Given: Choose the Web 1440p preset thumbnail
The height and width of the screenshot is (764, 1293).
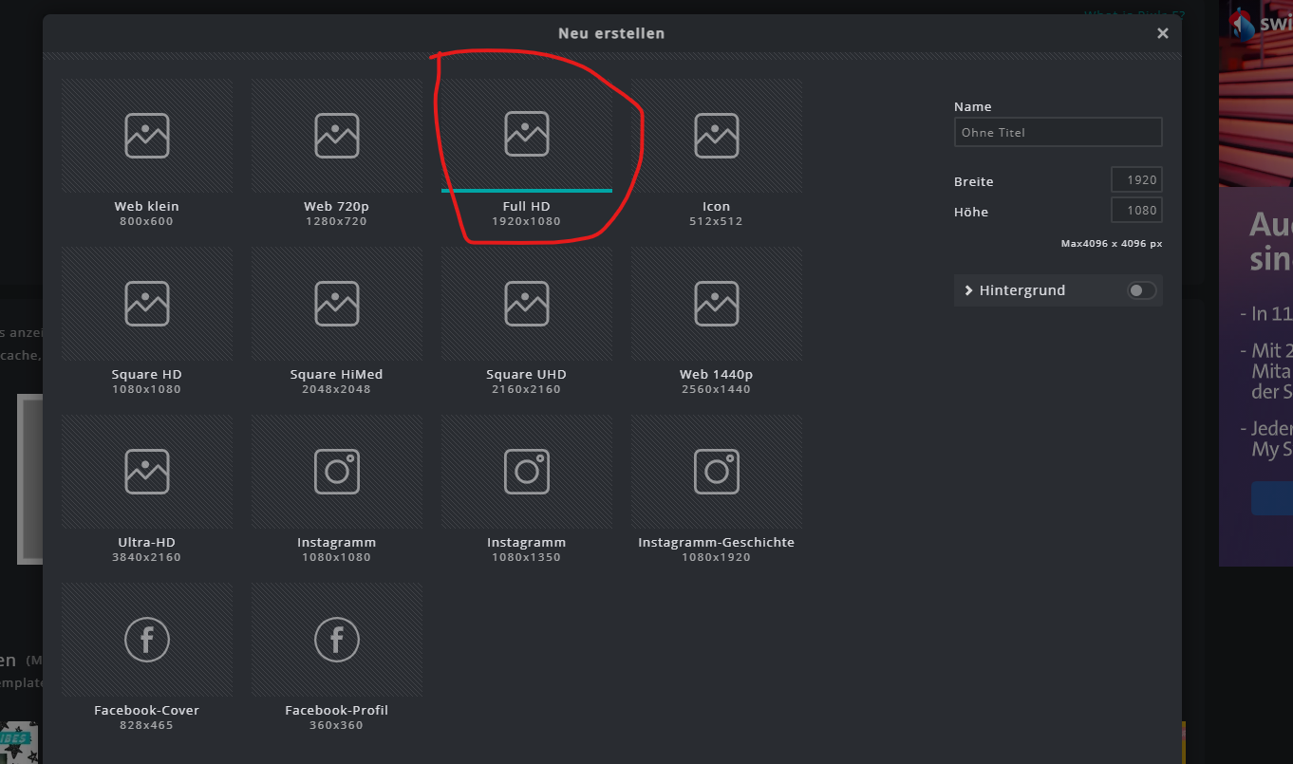Looking at the screenshot, I should (717, 304).
